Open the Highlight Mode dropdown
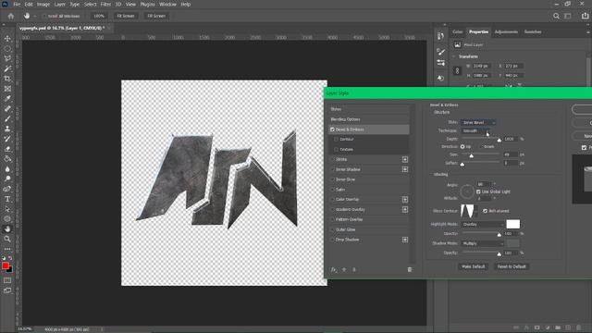 pos(483,224)
